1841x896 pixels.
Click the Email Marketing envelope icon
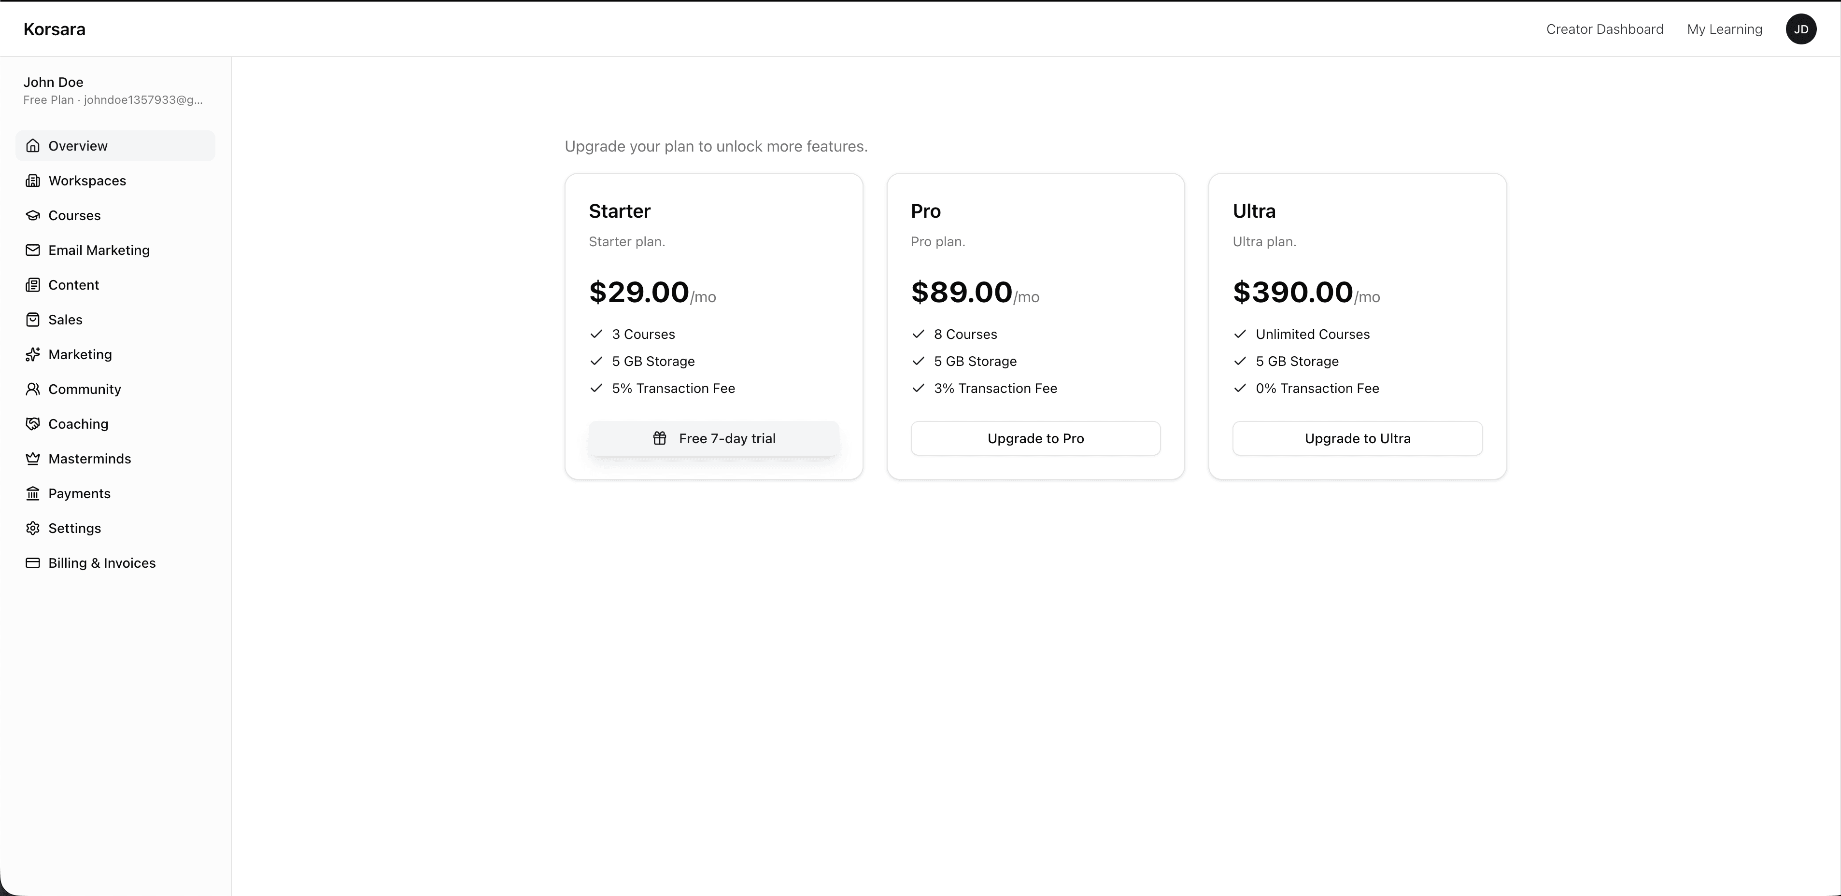tap(34, 250)
